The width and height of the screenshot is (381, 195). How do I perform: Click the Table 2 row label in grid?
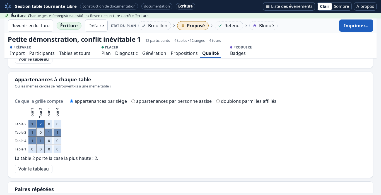(x=21, y=124)
